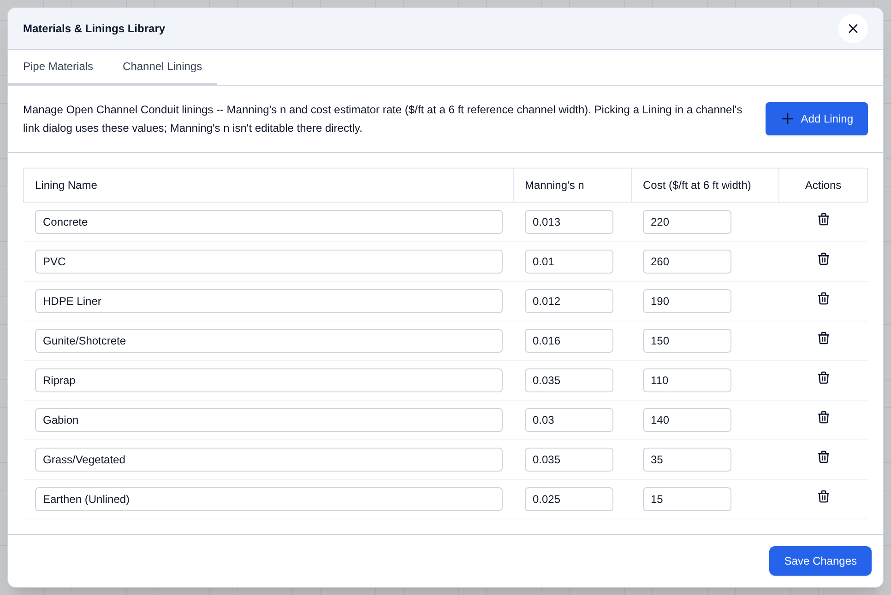891x595 pixels.
Task: Delete the PVC lining row
Action: pyautogui.click(x=823, y=259)
